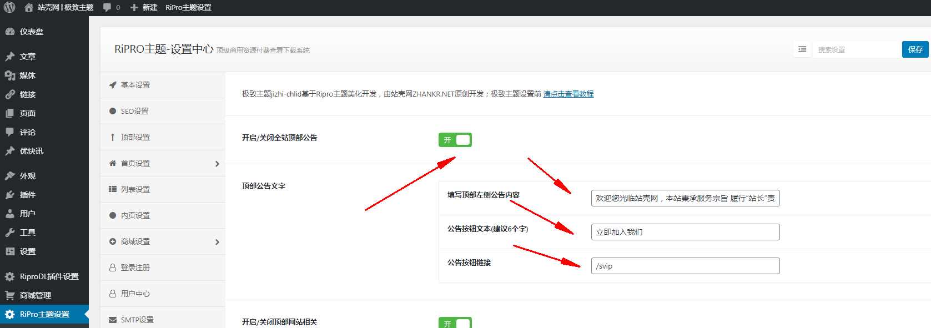Click the 媒体 media icon
The width and height of the screenshot is (931, 328).
point(9,75)
